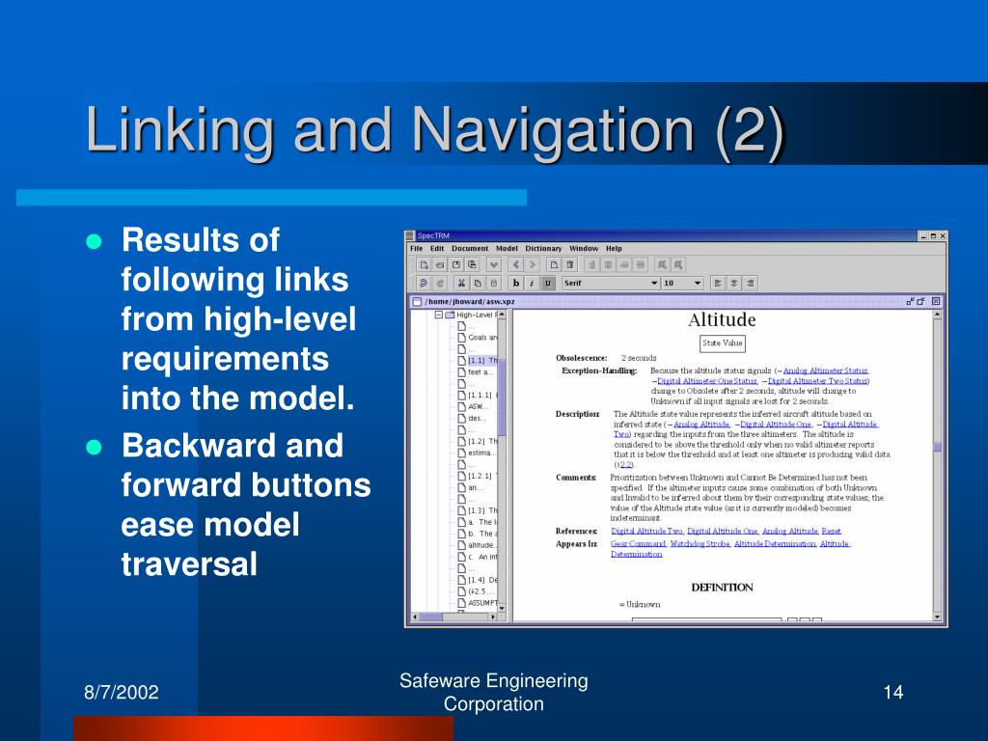The image size is (988, 741).
Task: Click the Align Left icon
Action: point(718,284)
